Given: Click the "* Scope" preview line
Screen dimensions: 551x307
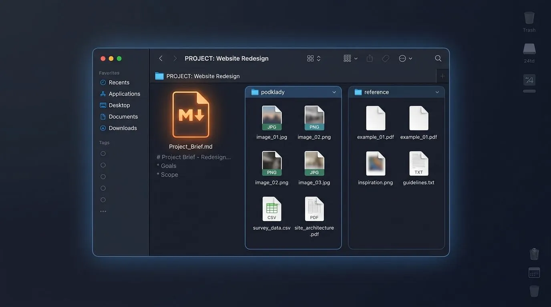Looking at the screenshot, I should (167, 175).
